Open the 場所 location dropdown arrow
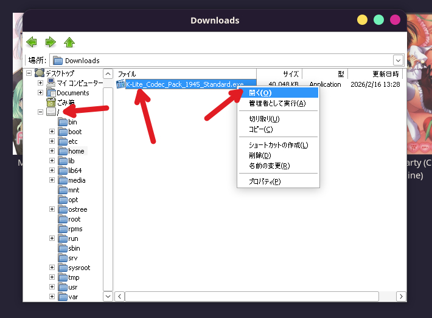This screenshot has height=318, width=432. [x=399, y=60]
